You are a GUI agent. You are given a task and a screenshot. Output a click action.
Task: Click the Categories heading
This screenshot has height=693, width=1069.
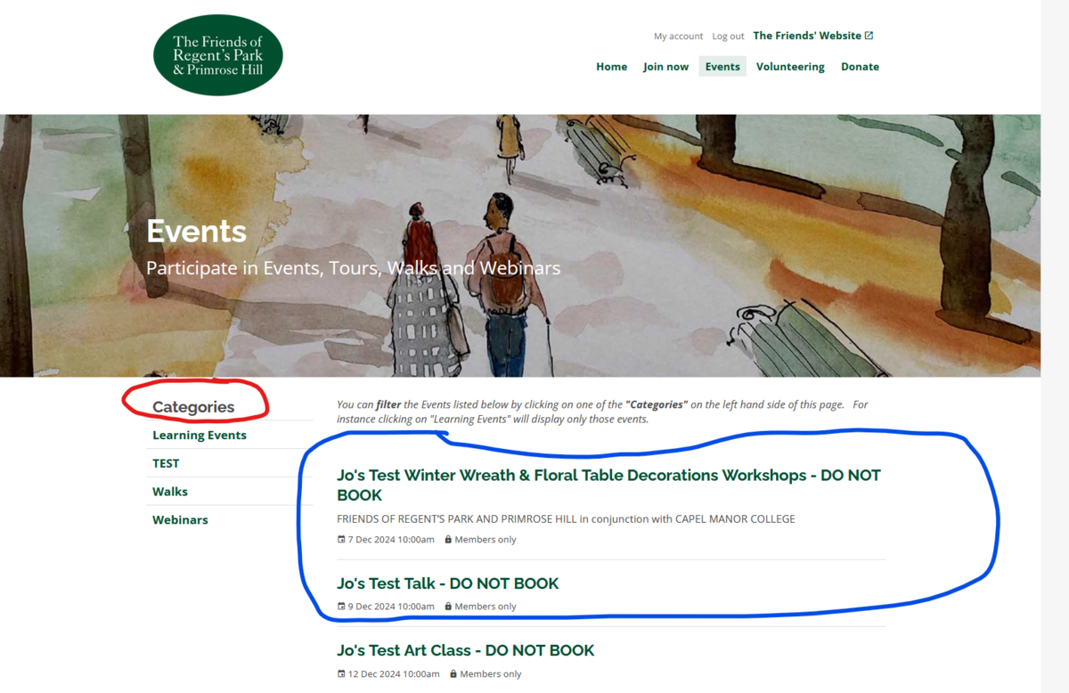pos(193,407)
